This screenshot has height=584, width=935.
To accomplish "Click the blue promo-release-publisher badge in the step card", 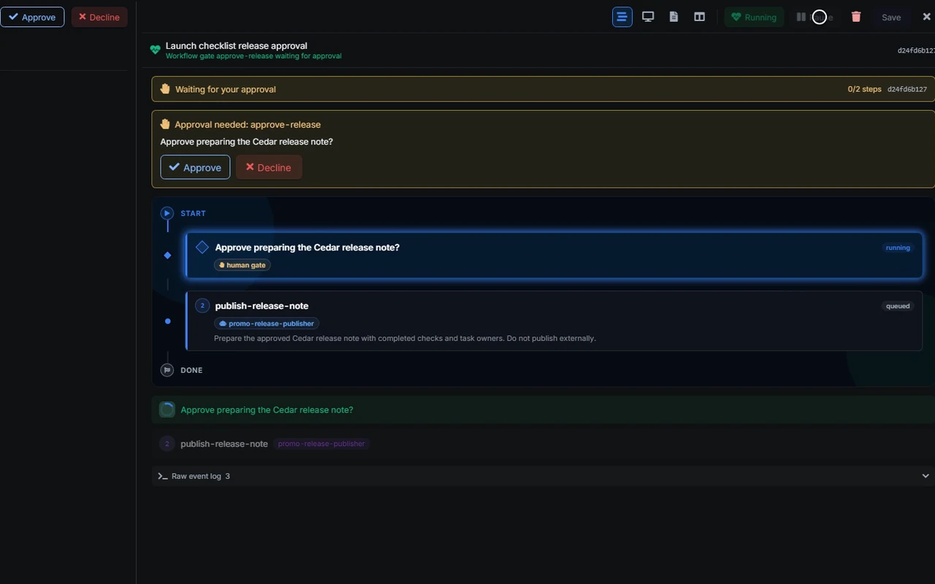I will pyautogui.click(x=267, y=323).
